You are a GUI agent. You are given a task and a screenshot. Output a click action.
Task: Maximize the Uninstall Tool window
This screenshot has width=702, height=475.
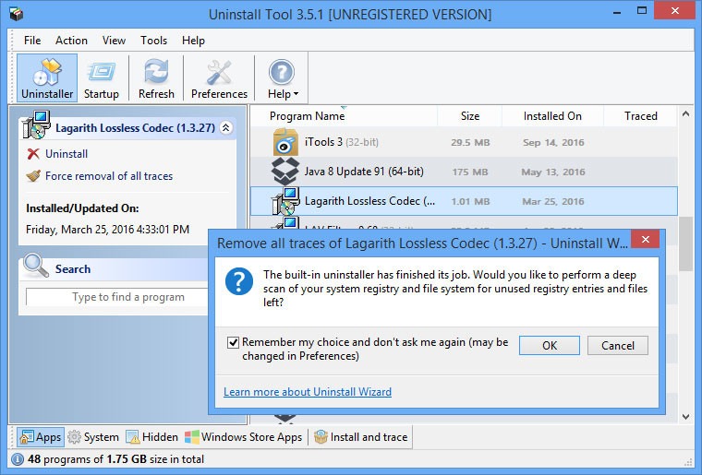pos(642,11)
